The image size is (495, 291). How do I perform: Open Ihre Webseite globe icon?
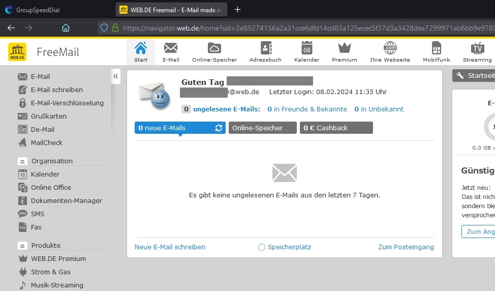coord(390,48)
